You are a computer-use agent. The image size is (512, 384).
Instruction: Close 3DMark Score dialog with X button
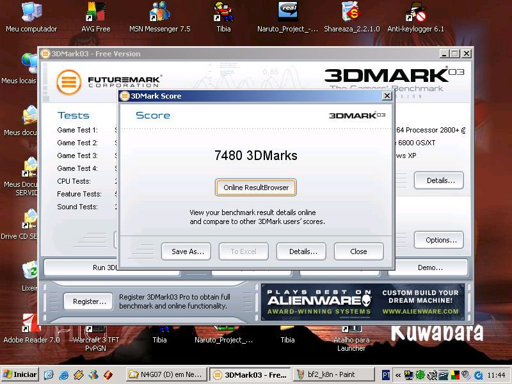pos(387,95)
